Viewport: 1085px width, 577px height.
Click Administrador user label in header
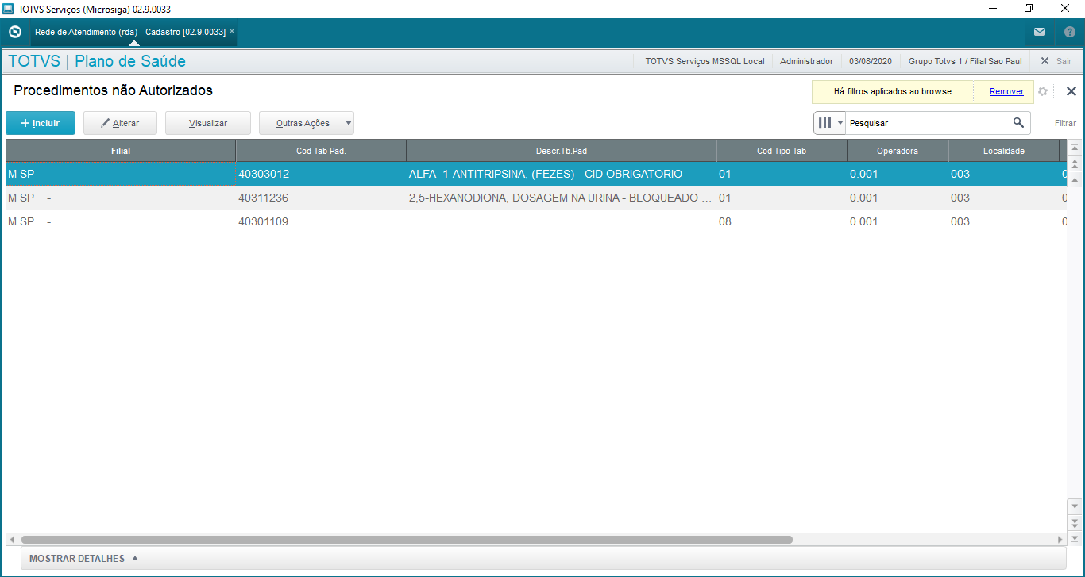click(806, 61)
